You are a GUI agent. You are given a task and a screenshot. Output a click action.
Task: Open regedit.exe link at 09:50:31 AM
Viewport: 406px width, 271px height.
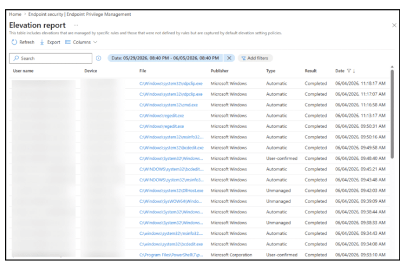pos(161,126)
